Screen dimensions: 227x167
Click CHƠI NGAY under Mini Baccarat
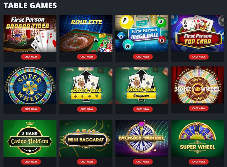(87, 162)
